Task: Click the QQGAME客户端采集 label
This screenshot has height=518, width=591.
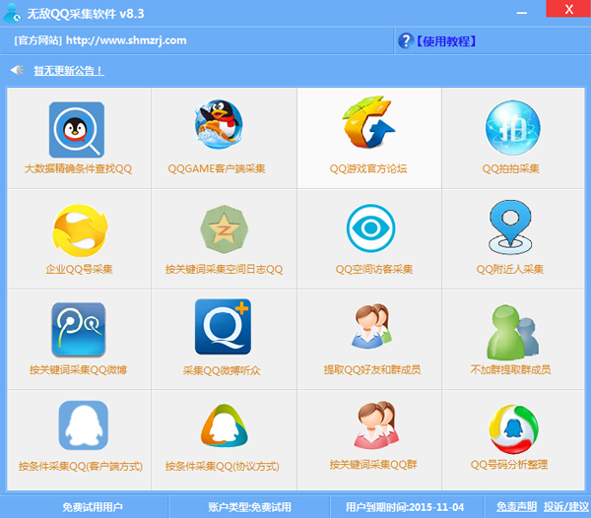Action: [217, 168]
